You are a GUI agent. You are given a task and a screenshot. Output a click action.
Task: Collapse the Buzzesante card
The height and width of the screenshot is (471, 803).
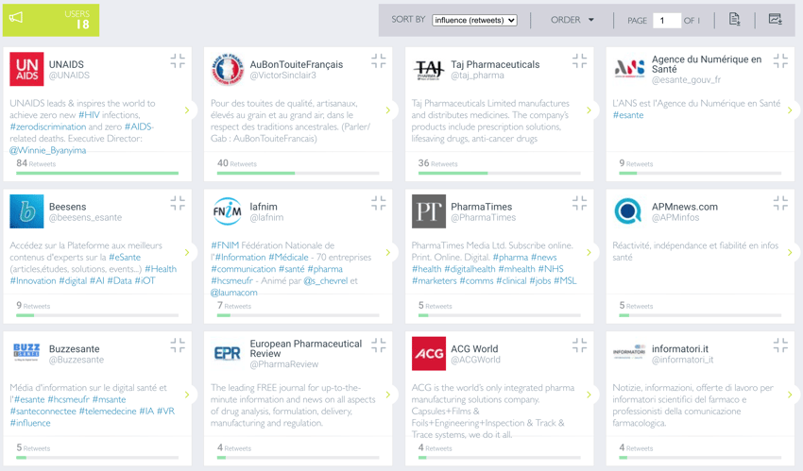[x=178, y=345]
